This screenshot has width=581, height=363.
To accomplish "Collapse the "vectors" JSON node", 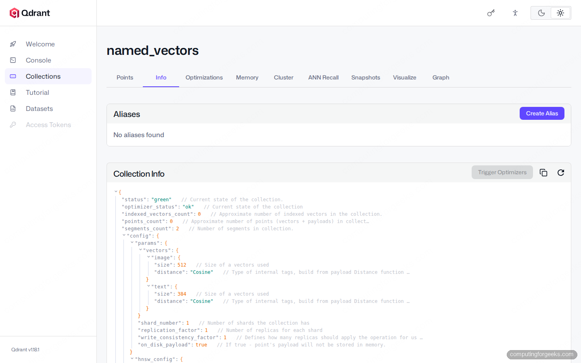I will (x=140, y=250).
